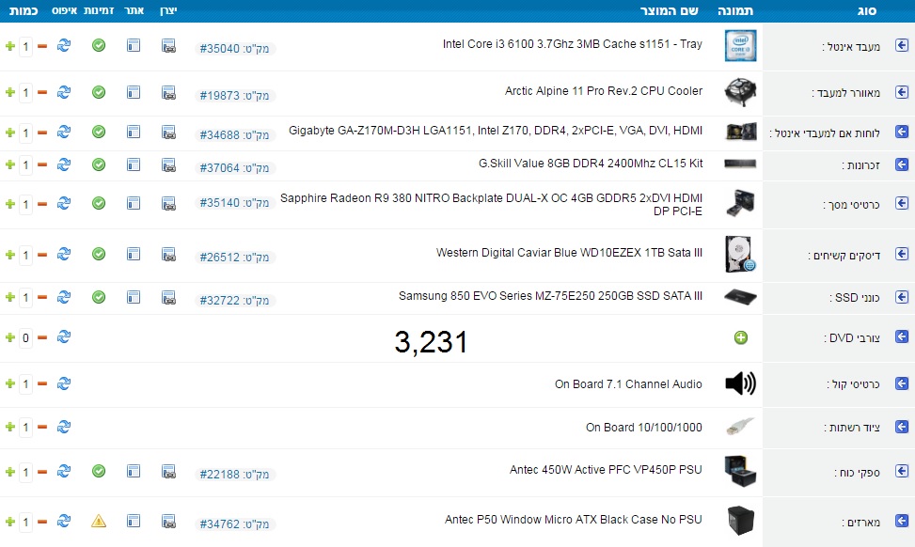Screen dimensions: 915x547
Task: Increase quantity in the צורבי DVD row
Action: [10, 337]
